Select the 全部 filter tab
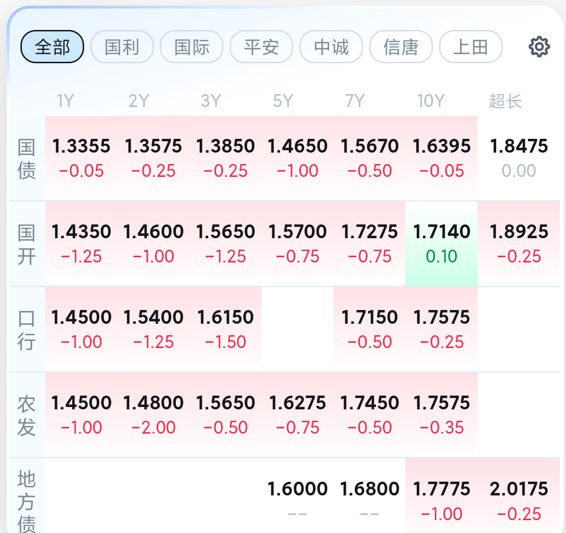 52,47
